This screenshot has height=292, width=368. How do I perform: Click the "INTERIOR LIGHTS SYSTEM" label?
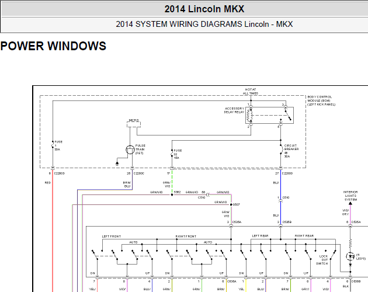coord(350,196)
